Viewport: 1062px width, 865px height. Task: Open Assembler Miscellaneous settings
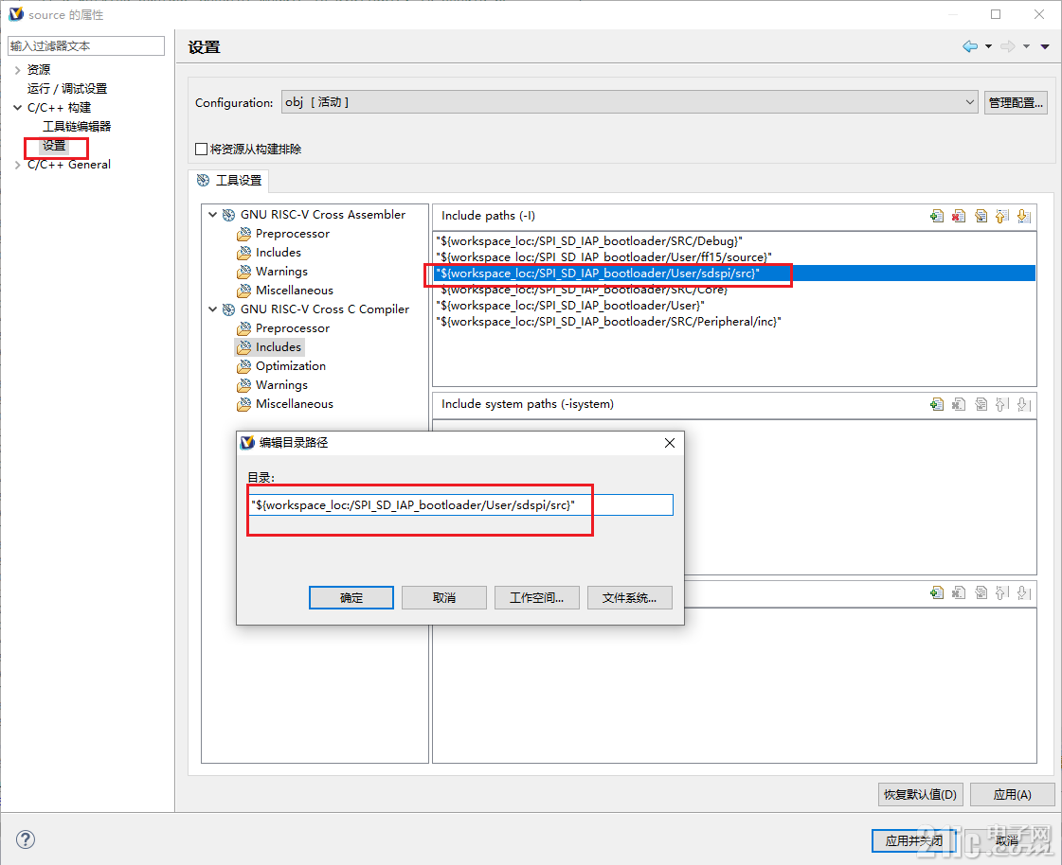[x=294, y=291]
